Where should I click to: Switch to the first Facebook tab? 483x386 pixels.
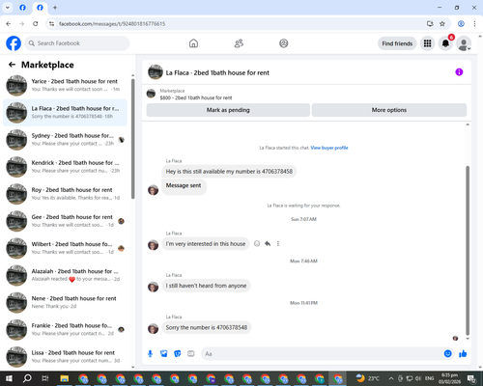point(22,8)
